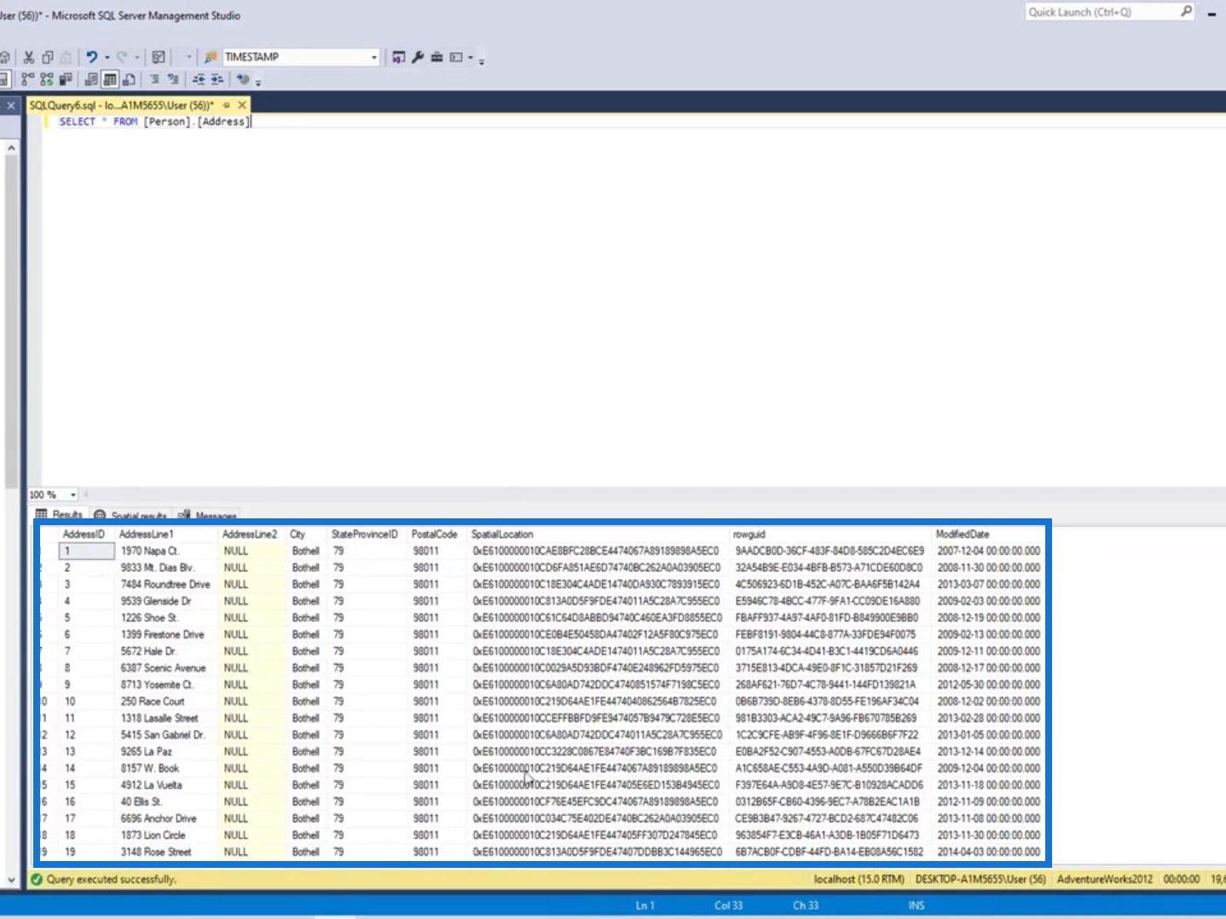Toggle Include Client Statistics icon
This screenshot has width=1226, height=919.
66,79
